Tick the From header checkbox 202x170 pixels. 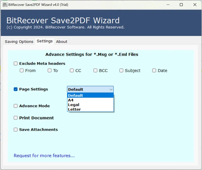point(22,71)
